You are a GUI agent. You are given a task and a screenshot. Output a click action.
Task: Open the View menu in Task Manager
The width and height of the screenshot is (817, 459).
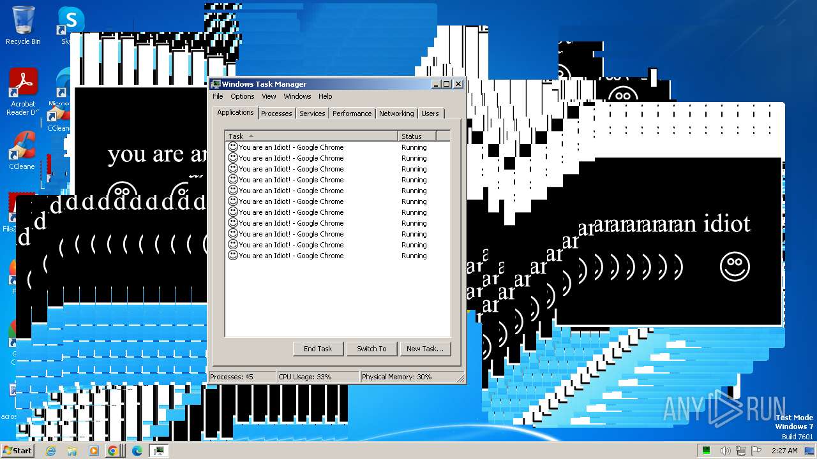[269, 96]
